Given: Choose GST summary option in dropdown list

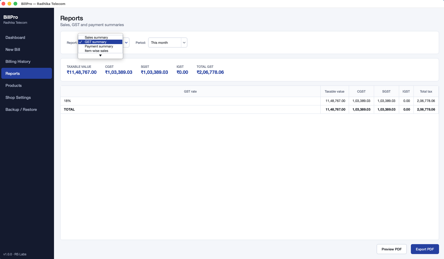Looking at the screenshot, I should [x=100, y=42].
